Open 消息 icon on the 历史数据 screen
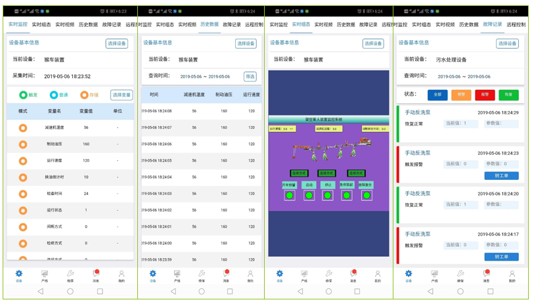The width and height of the screenshot is (534, 306). (226, 275)
